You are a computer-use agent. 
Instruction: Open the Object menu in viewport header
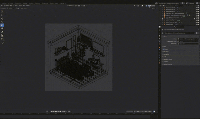click(x=28, y=6)
